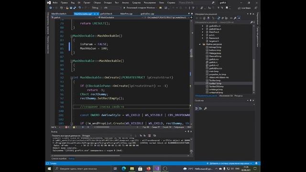Switch to the Ресурсы panel tab
The image size is (306, 172).
(239, 96)
